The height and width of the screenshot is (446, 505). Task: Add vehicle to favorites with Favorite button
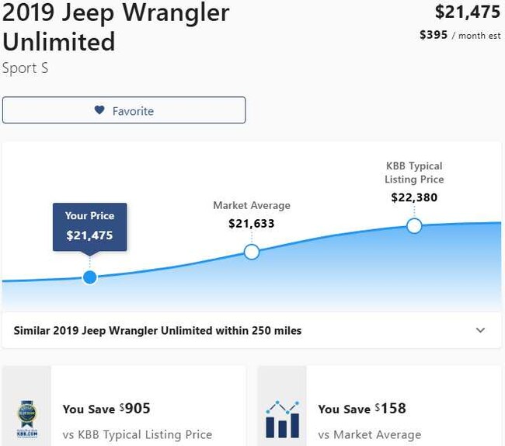tap(124, 110)
